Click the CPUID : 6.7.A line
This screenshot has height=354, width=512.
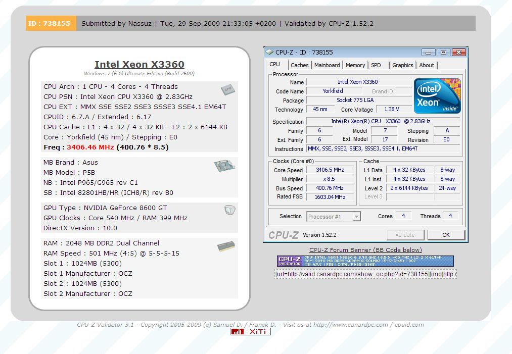point(98,117)
